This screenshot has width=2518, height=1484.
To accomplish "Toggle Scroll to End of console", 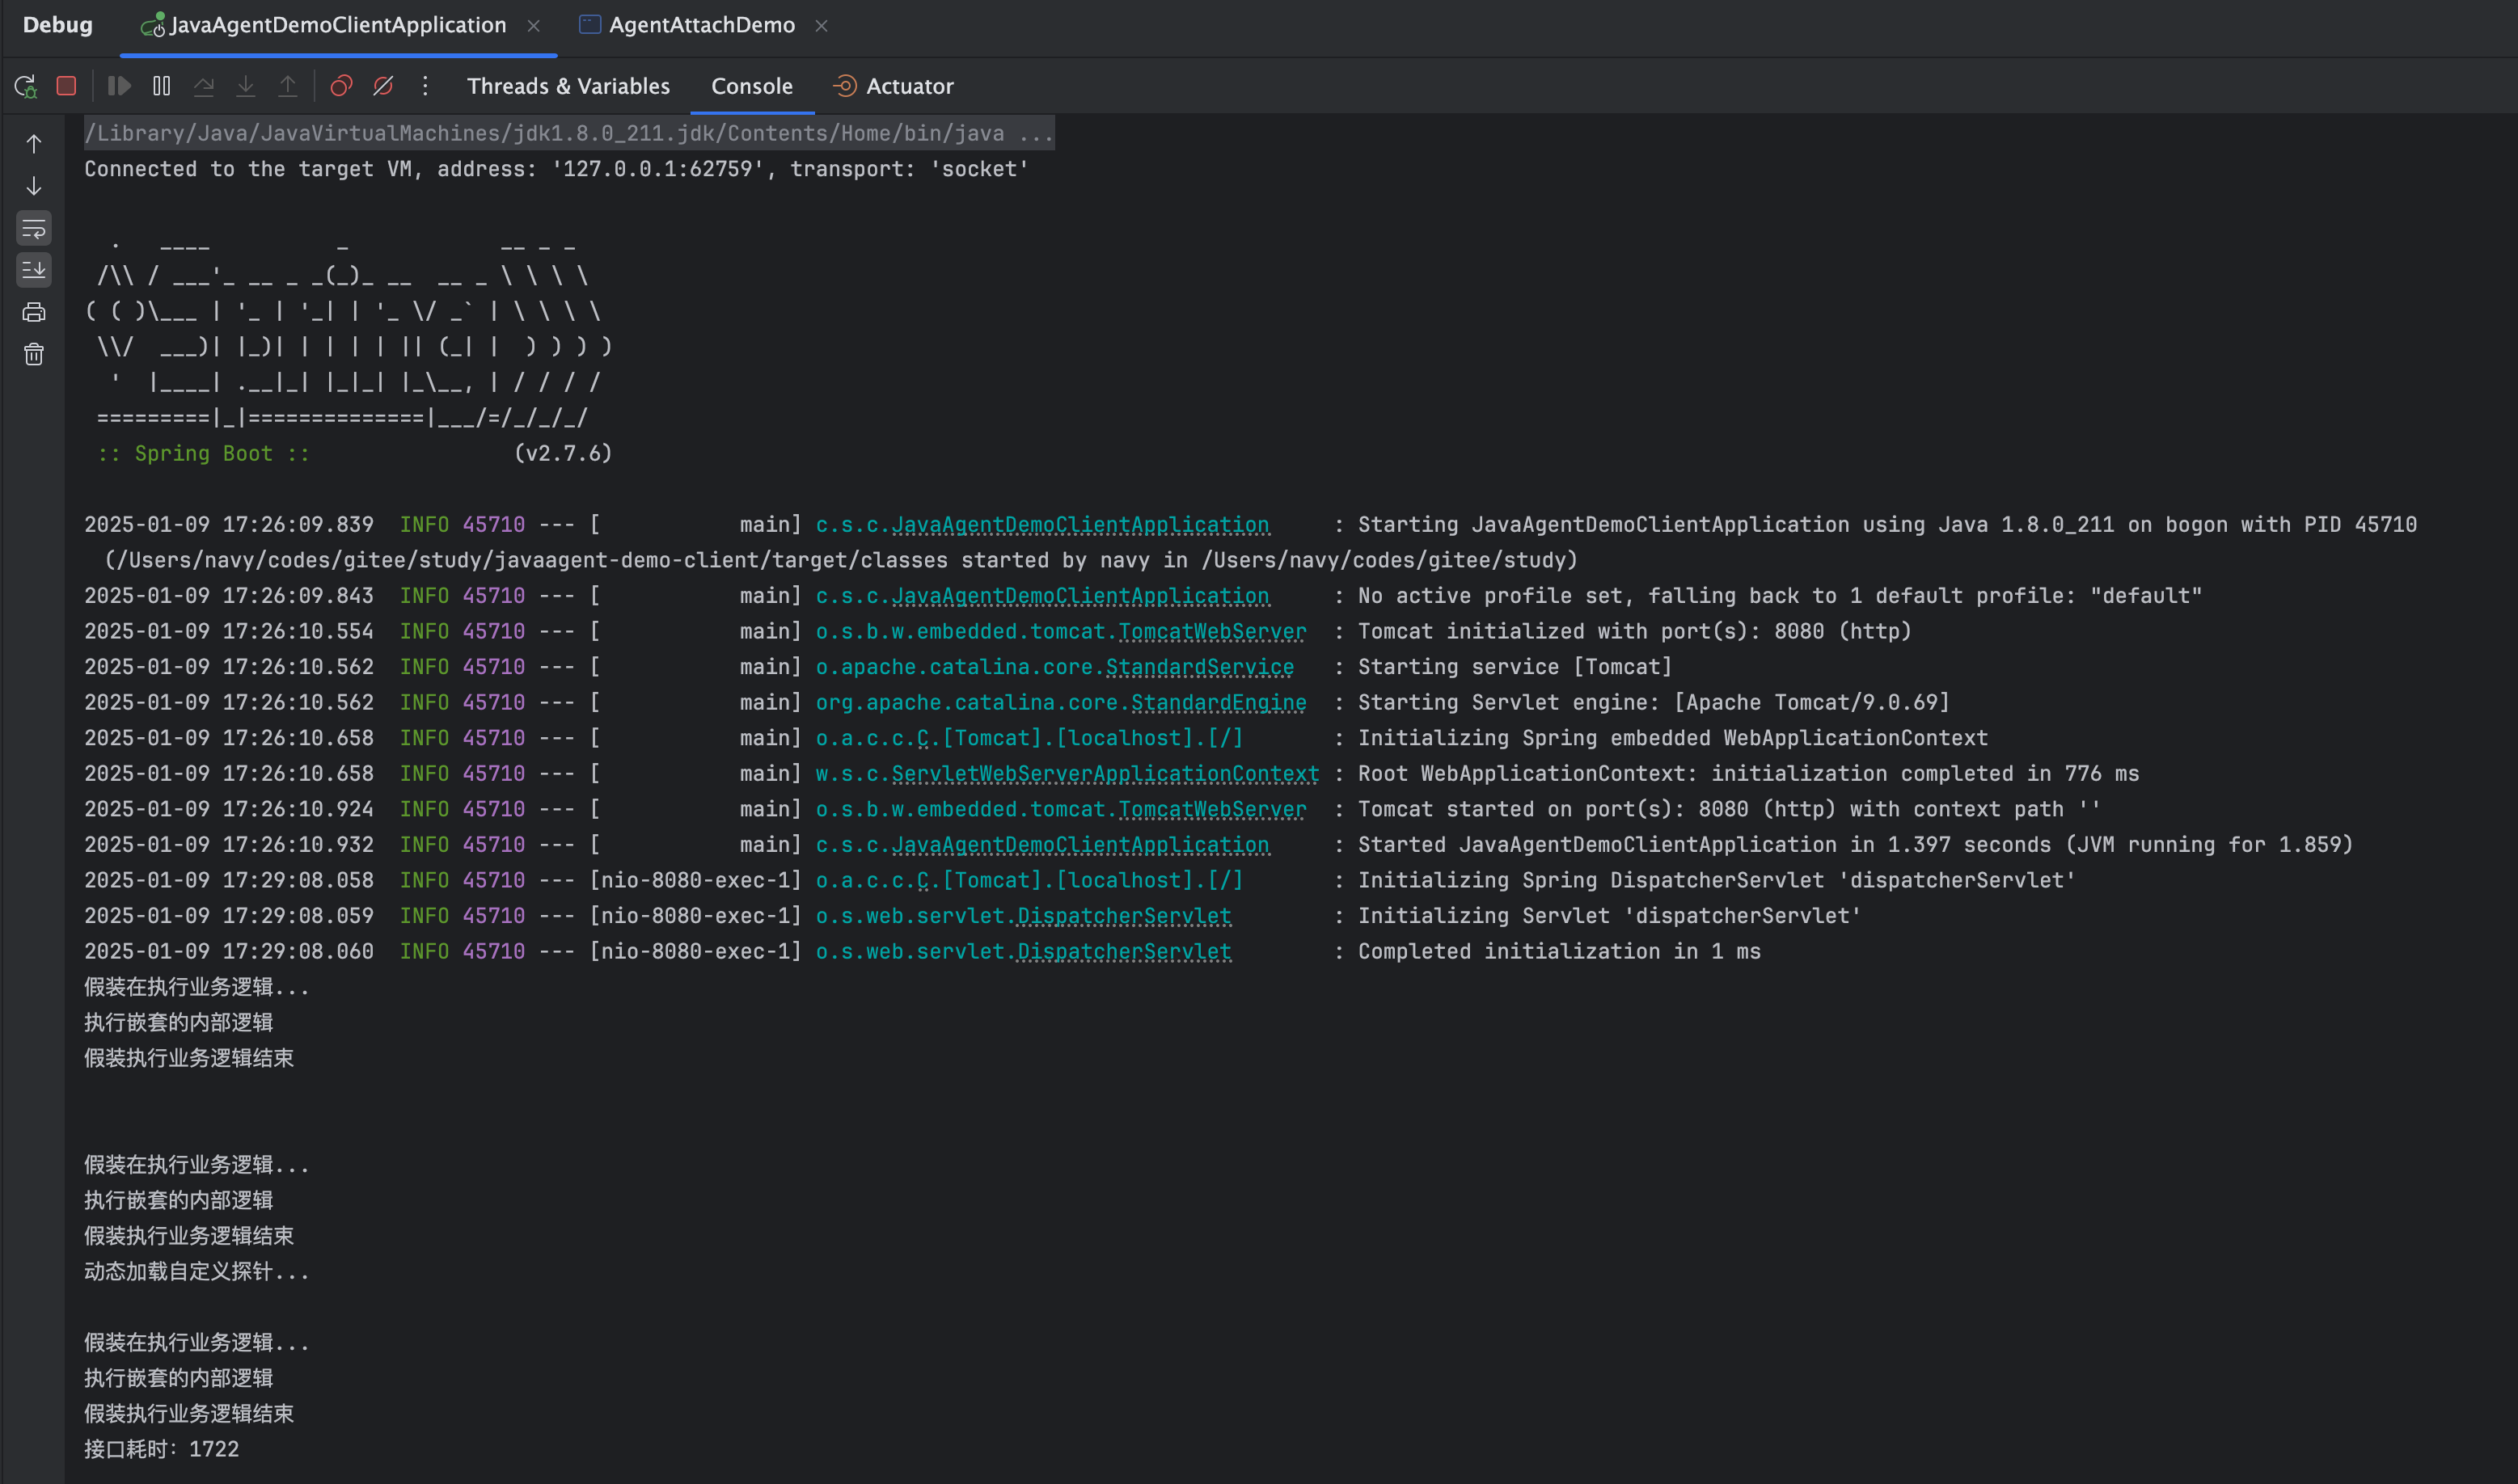I will click(34, 270).
